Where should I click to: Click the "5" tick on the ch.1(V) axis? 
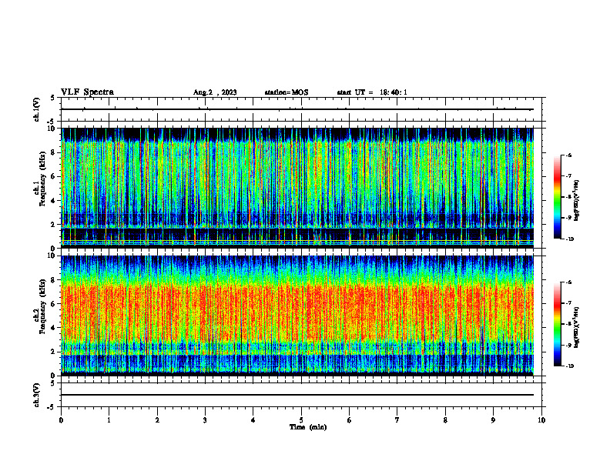tap(52, 98)
